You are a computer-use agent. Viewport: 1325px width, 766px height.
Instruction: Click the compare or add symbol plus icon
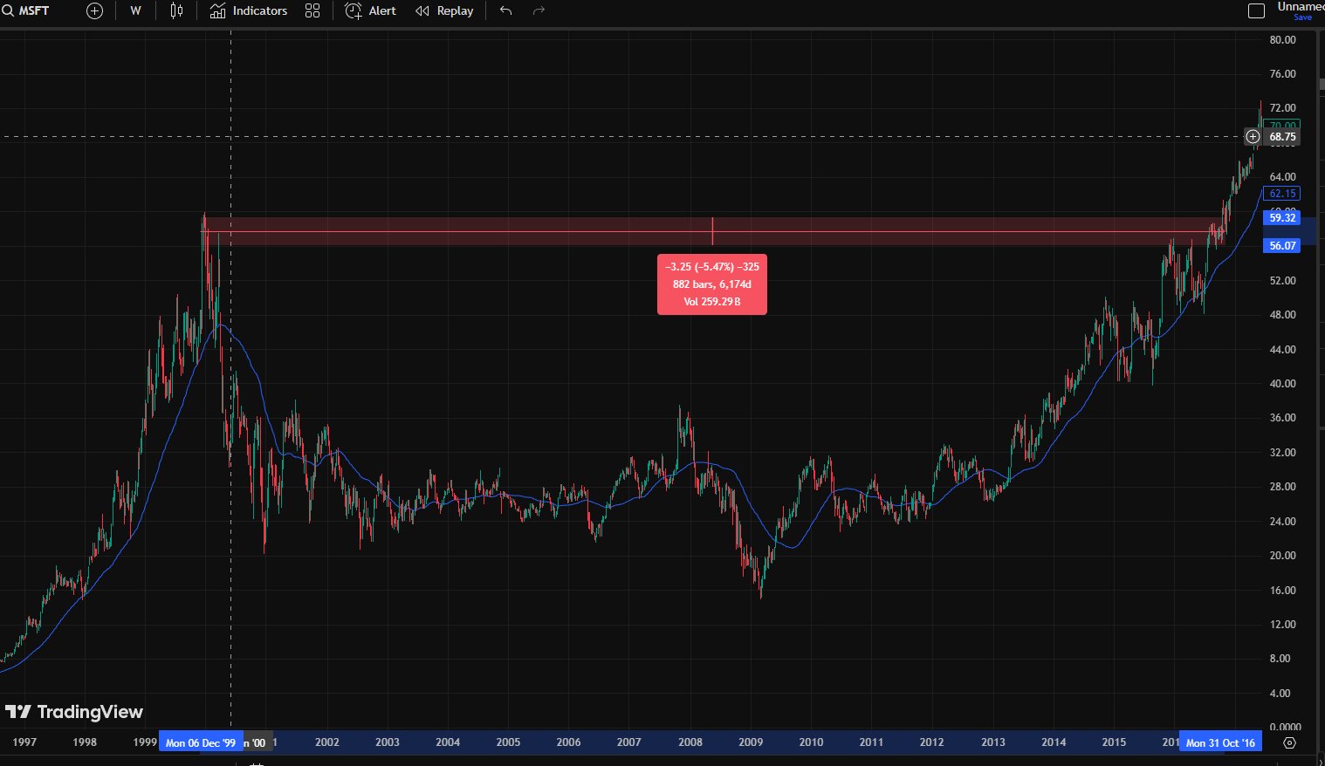tap(94, 11)
